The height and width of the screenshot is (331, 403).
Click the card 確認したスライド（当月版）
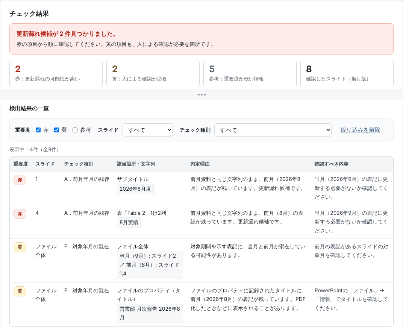tap(347, 74)
